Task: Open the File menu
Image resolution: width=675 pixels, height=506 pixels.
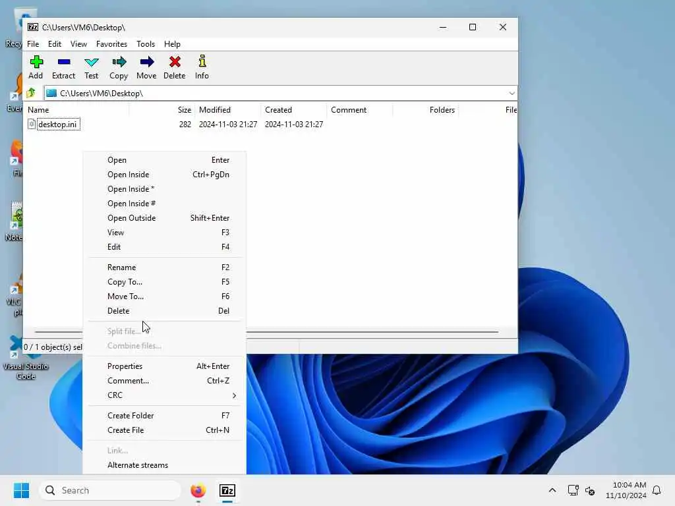Action: point(33,44)
